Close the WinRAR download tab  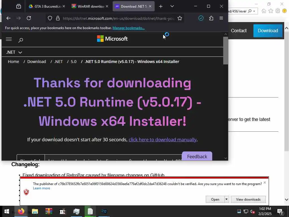(x=107, y=6)
